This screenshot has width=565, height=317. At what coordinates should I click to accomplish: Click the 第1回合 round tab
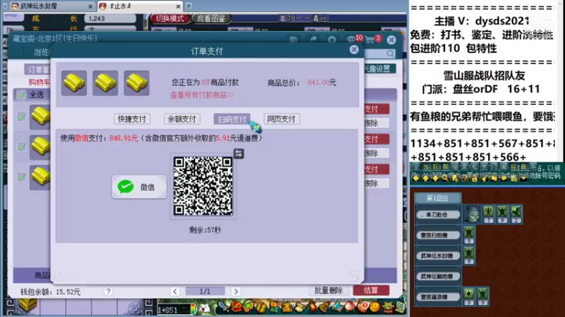point(437,198)
